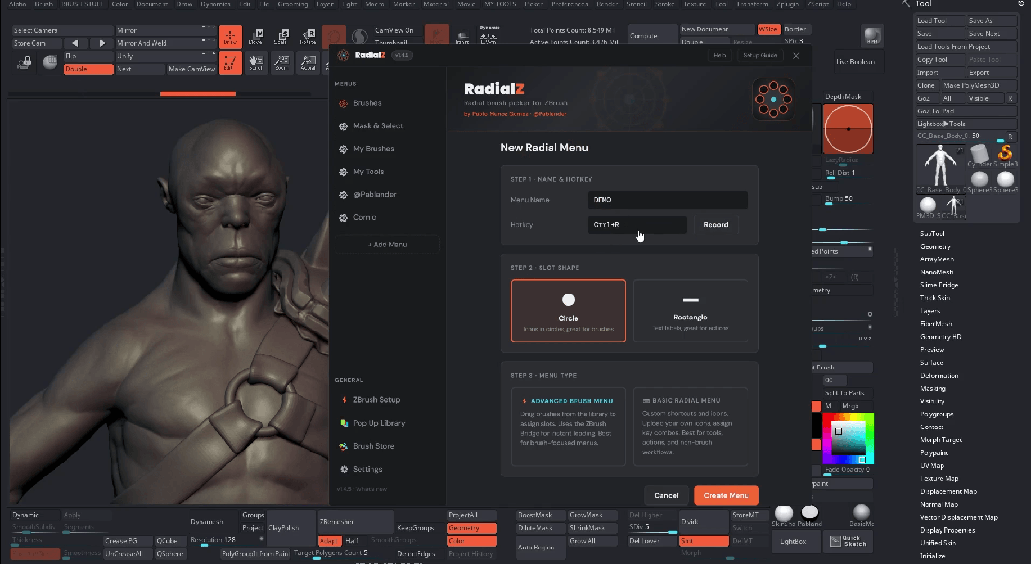Choose the Advanced Brush Menu type
The height and width of the screenshot is (564, 1031).
pyautogui.click(x=568, y=426)
